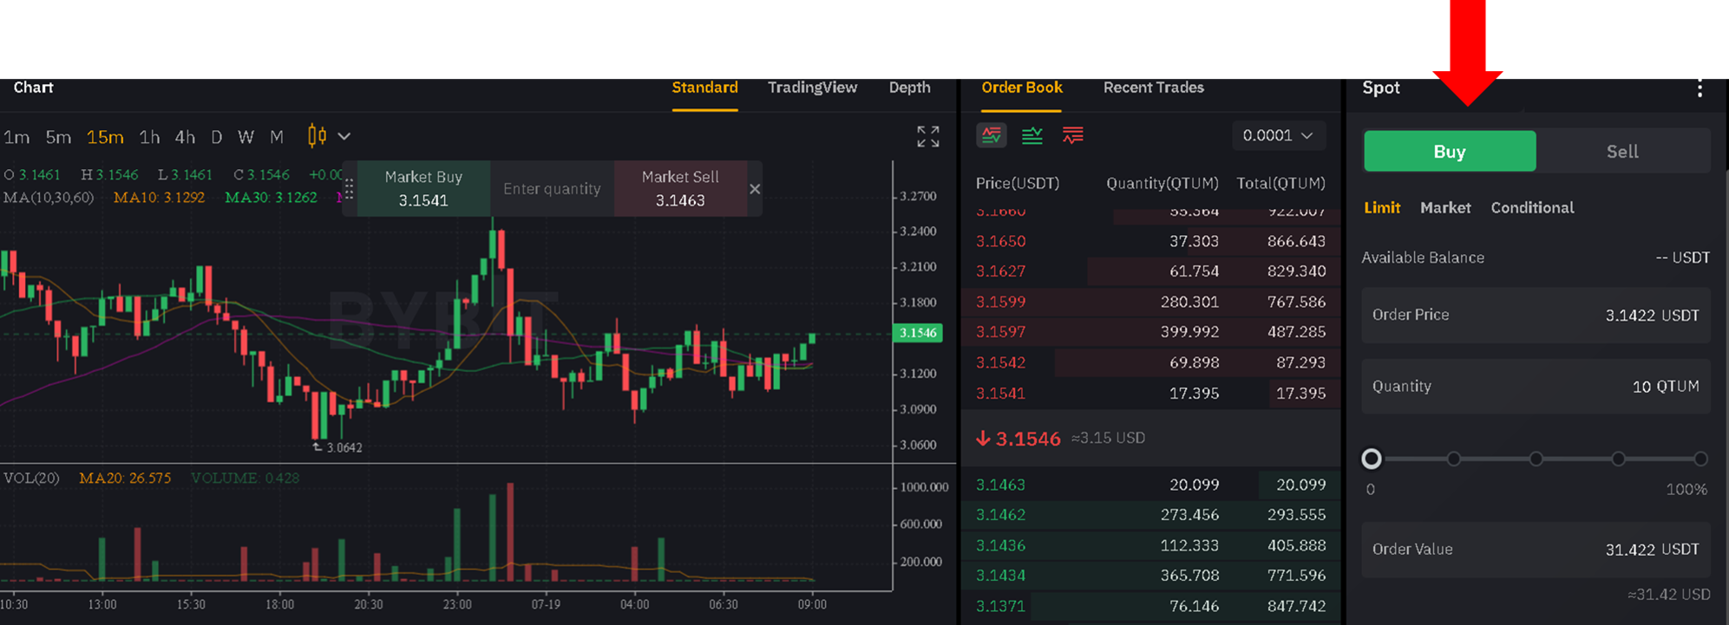Image resolution: width=1729 pixels, height=625 pixels.
Task: Show combined buy and sell order book view
Action: pos(991,135)
